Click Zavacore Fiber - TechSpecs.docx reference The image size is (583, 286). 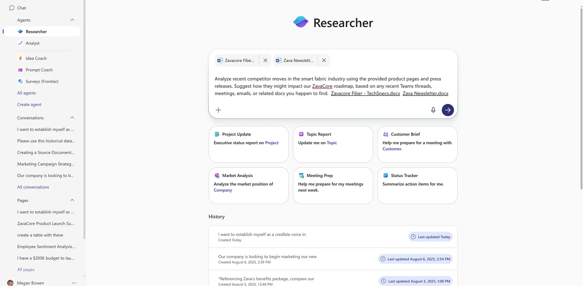pyautogui.click(x=365, y=93)
